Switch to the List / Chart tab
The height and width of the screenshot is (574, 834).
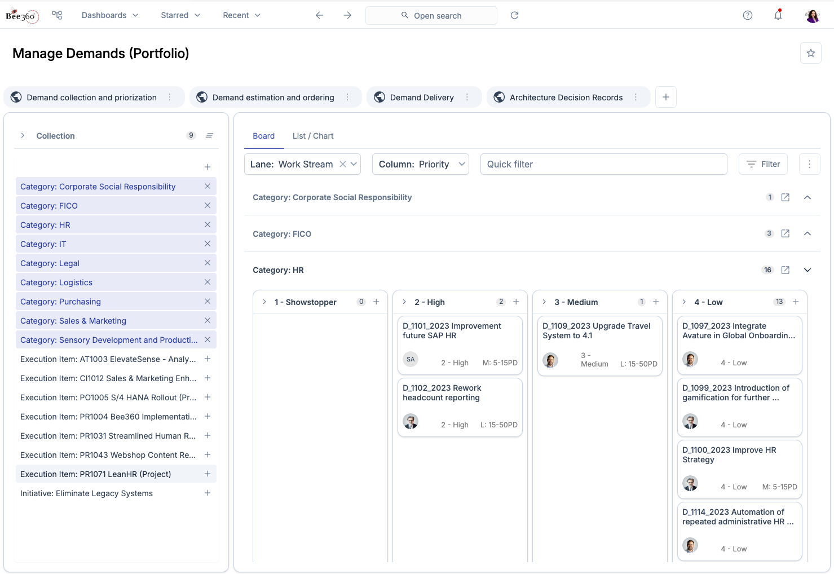tap(312, 136)
